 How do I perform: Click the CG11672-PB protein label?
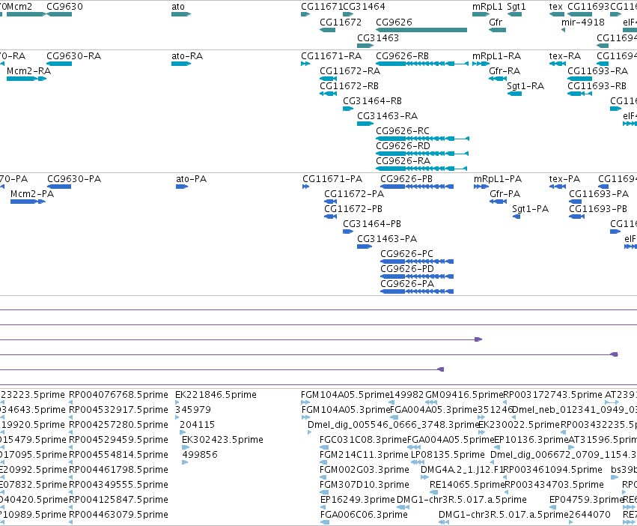353,209
